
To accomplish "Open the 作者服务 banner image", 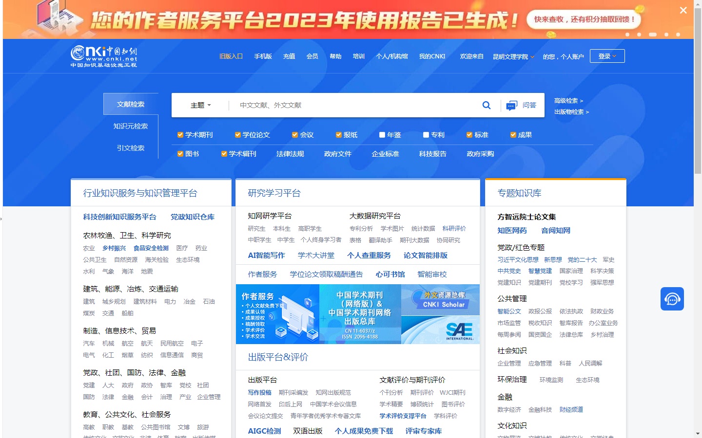I will pyautogui.click(x=277, y=314).
